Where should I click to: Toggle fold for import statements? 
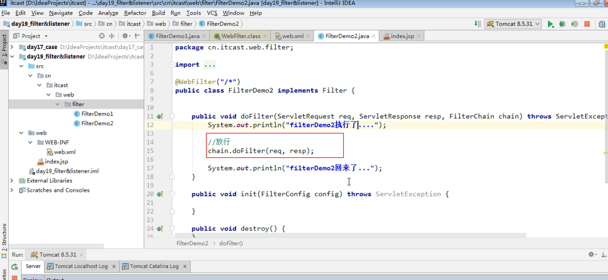pos(172,65)
